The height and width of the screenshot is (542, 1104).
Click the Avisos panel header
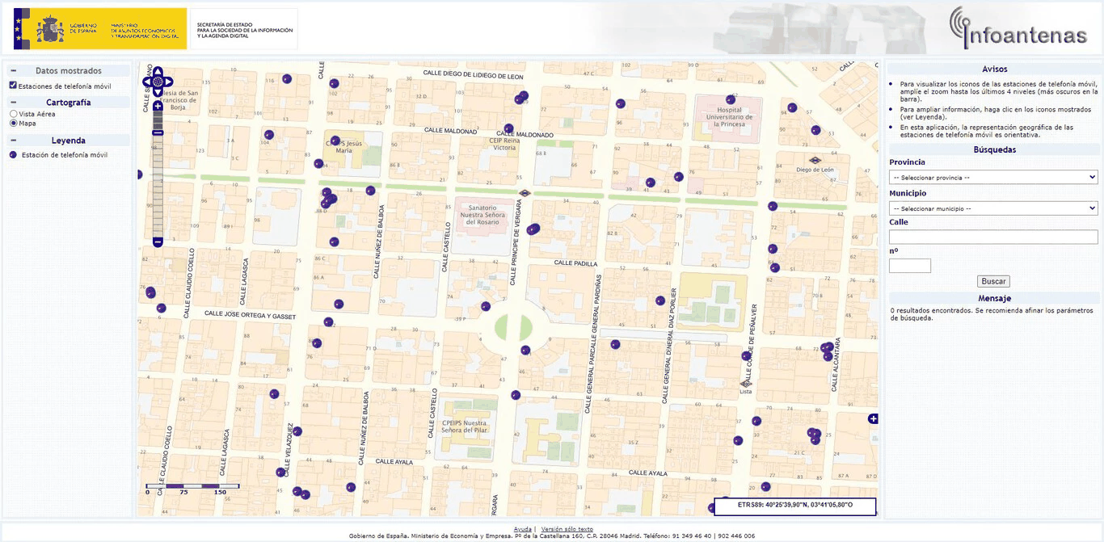[x=994, y=69]
